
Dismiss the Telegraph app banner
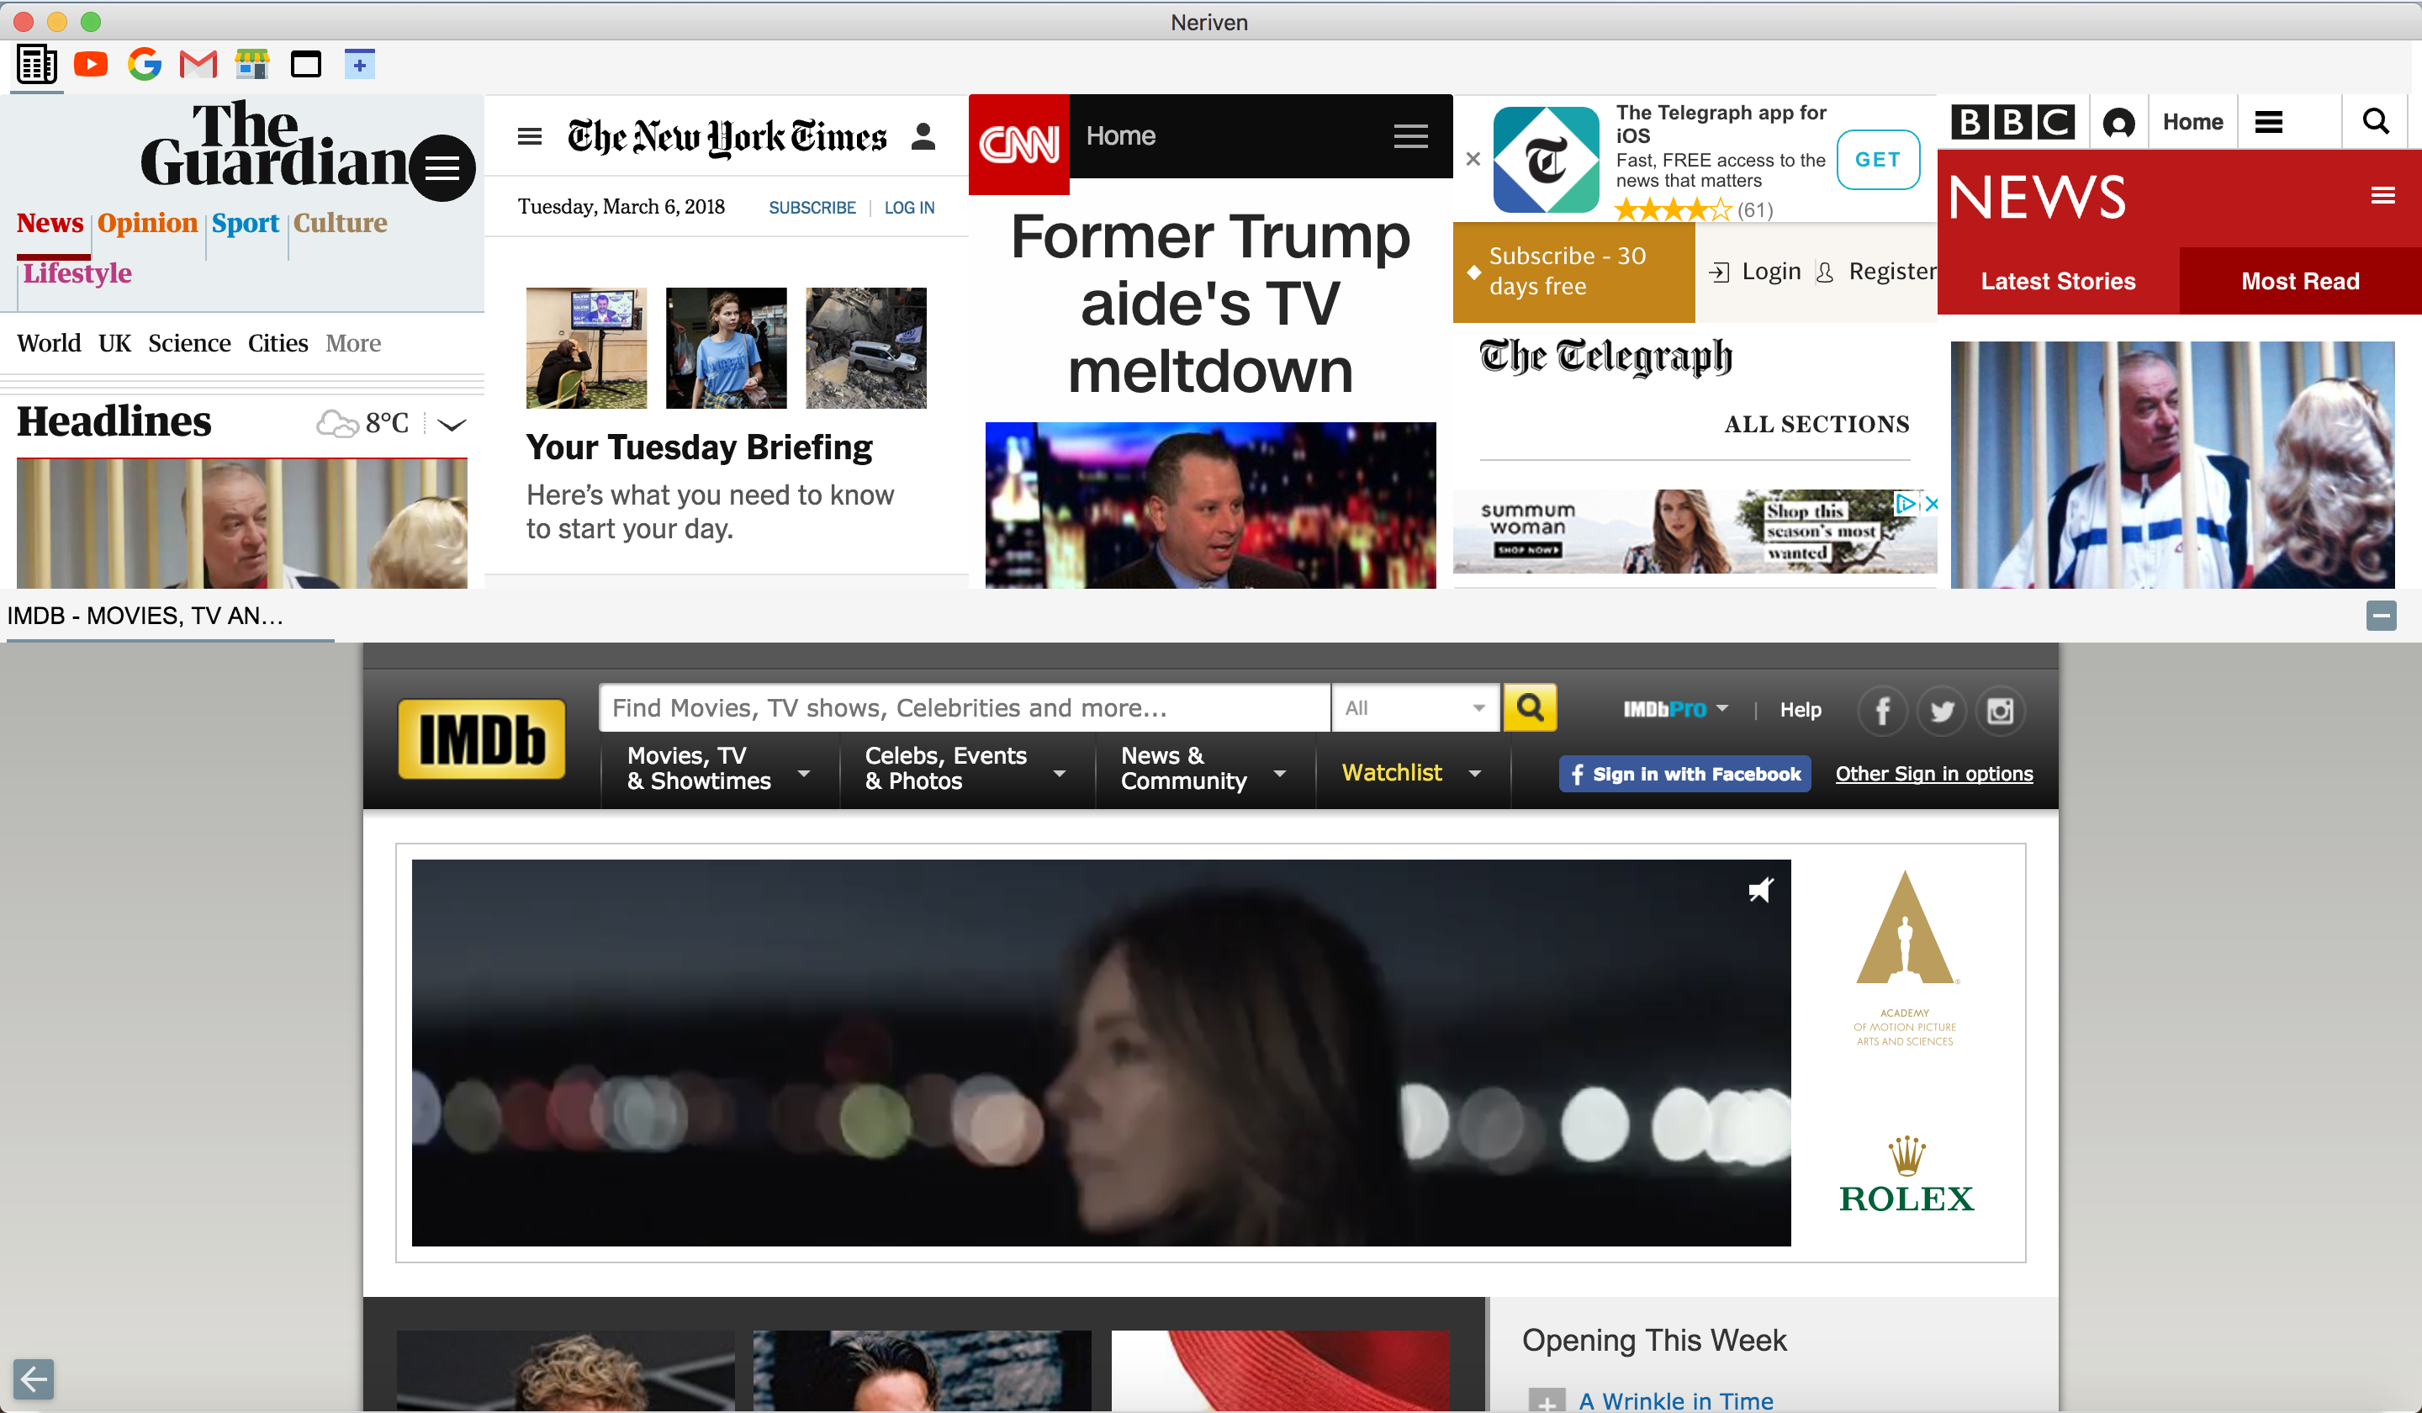tap(1473, 160)
